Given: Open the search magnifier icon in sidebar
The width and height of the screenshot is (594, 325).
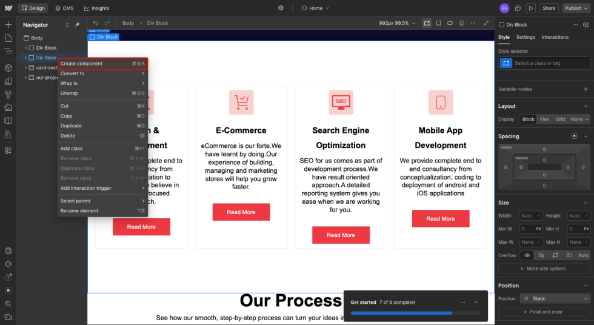Looking at the screenshot, I should click(x=8, y=304).
